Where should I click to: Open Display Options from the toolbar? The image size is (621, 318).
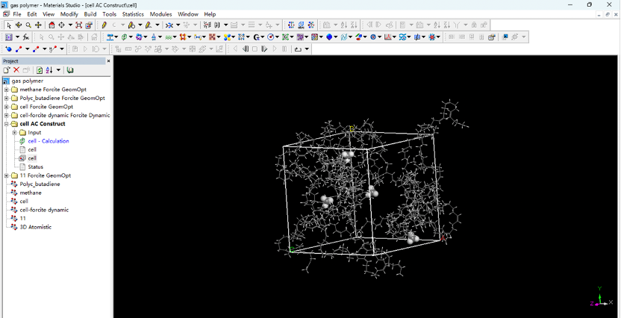click(89, 25)
